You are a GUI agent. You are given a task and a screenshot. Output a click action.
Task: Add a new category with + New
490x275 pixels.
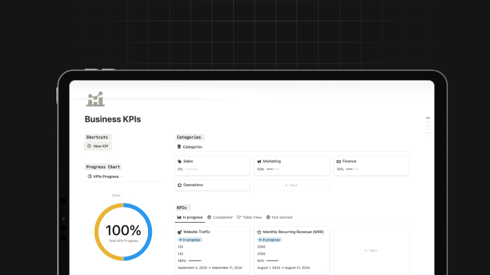tap(292, 185)
